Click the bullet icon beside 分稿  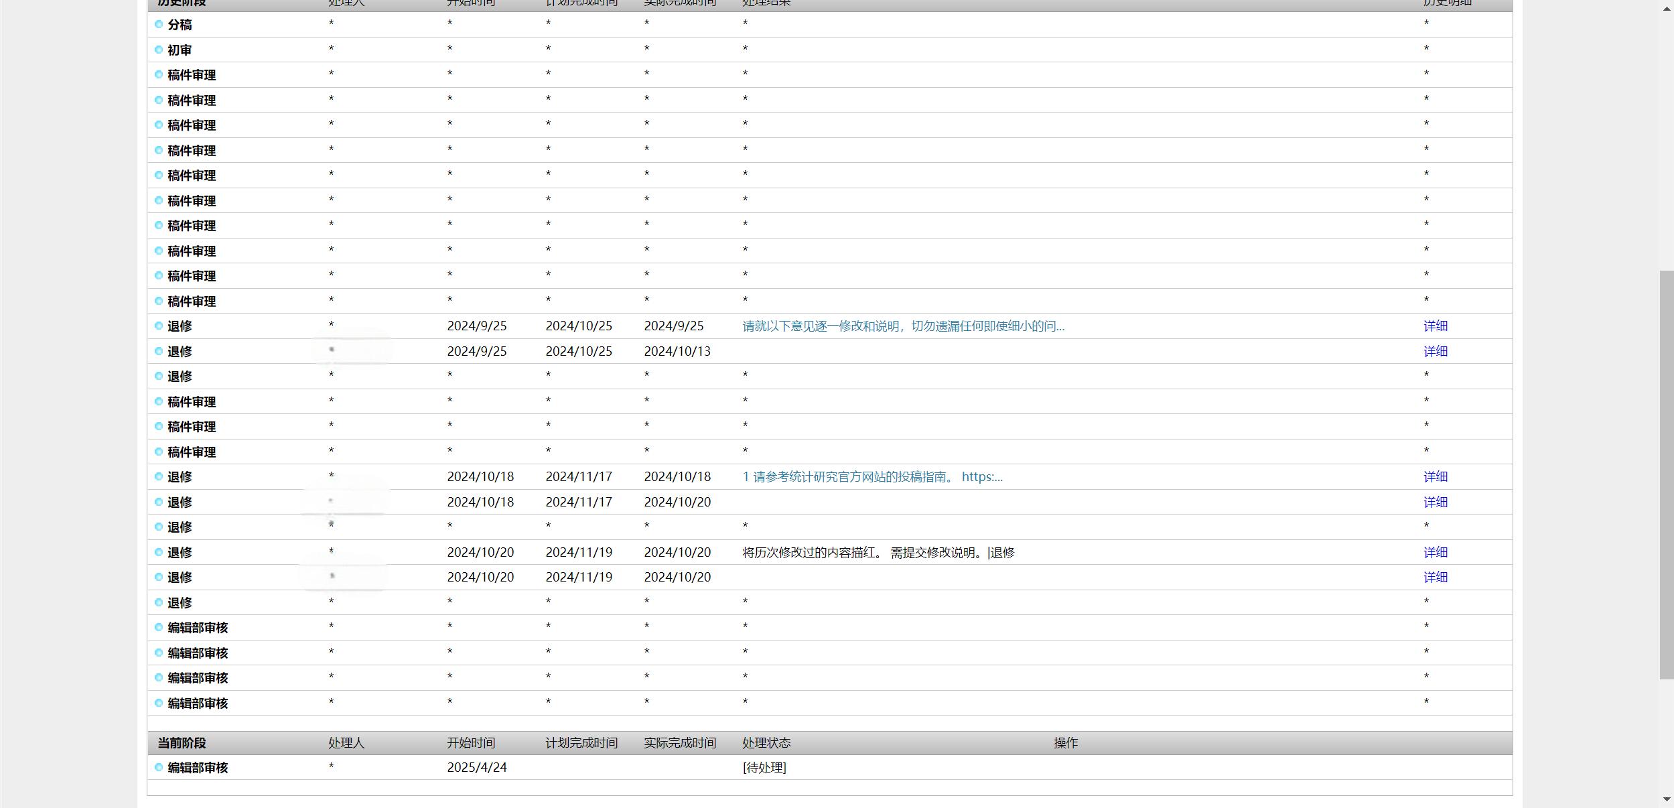159,24
